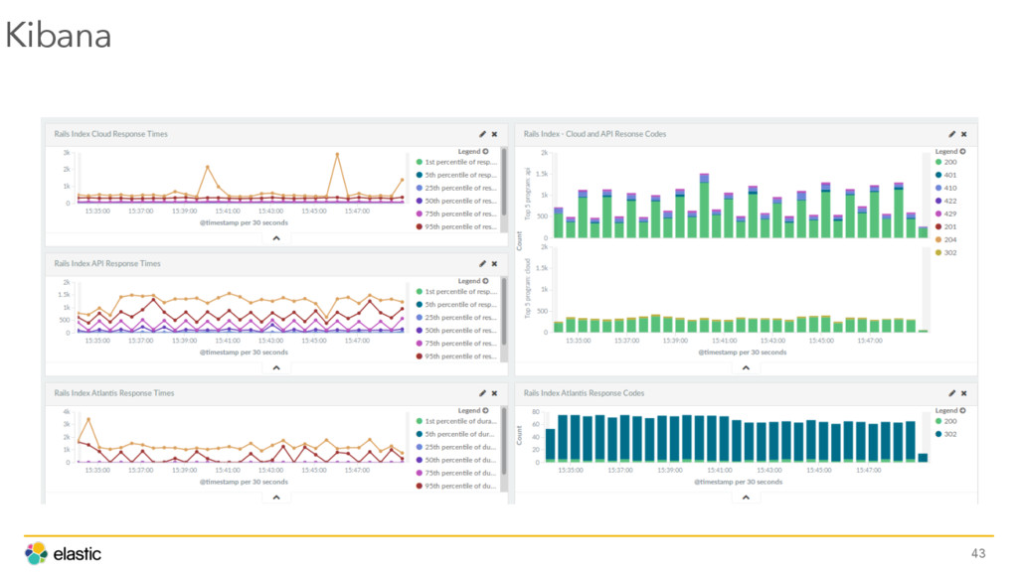This screenshot has height=572, width=1018.
Task: Remove the Rails Index Atlantis Response Codes panel
Action: (963, 393)
